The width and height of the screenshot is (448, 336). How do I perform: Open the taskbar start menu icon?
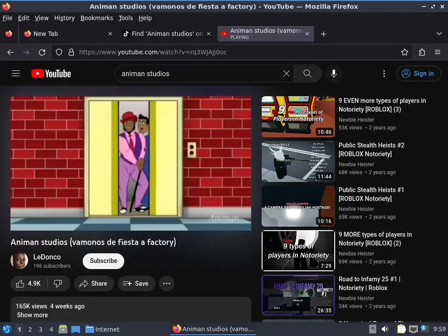pyautogui.click(x=7, y=329)
